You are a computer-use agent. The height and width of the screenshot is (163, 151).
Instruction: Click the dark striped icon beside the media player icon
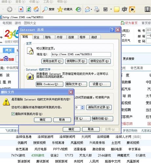tap(147, 9)
